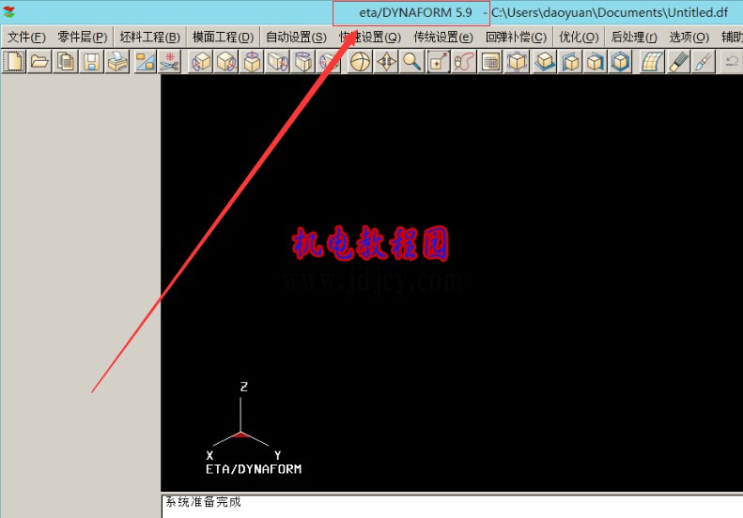Click first cube rotation icon after scissors
The image size is (743, 518).
point(201,62)
